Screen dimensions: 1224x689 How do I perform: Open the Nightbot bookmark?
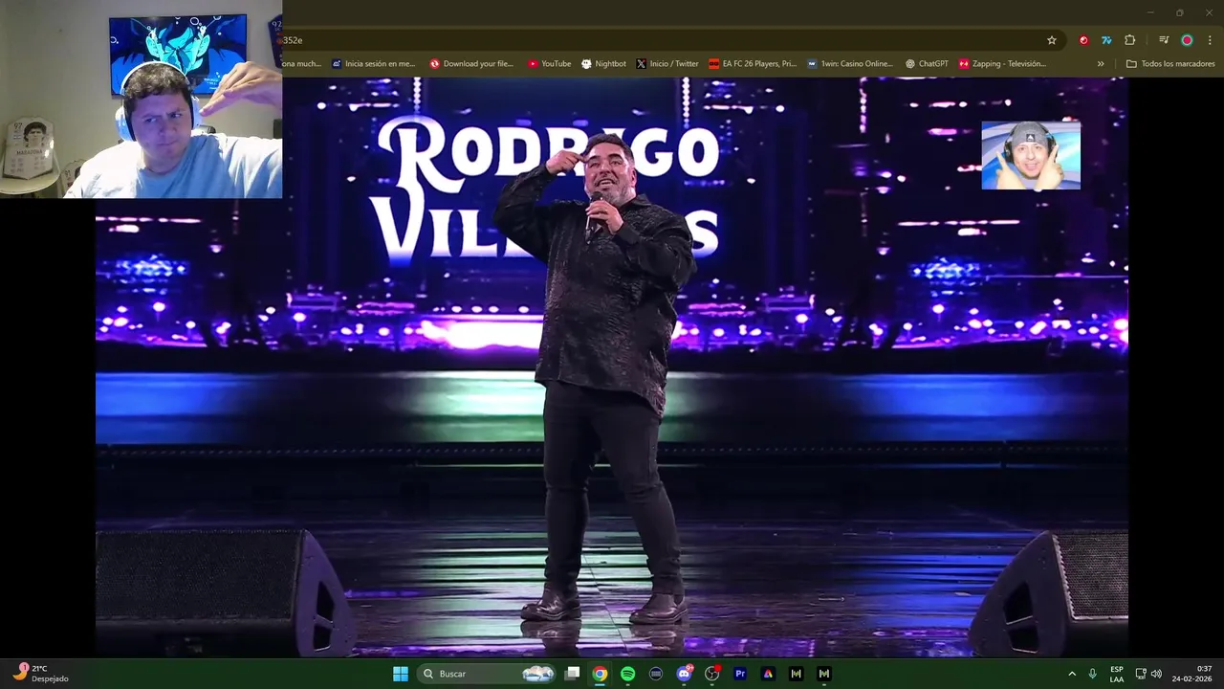click(x=603, y=64)
